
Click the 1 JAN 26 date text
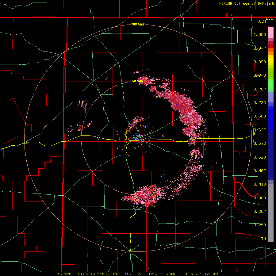[190, 274]
